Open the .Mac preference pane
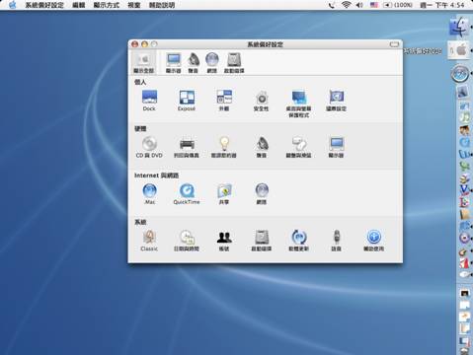 pos(149,193)
